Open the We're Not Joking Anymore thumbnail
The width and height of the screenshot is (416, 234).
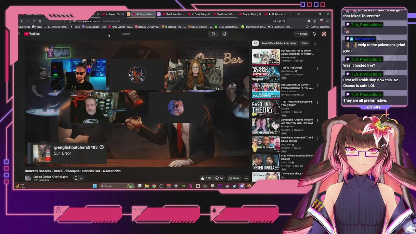[266, 74]
